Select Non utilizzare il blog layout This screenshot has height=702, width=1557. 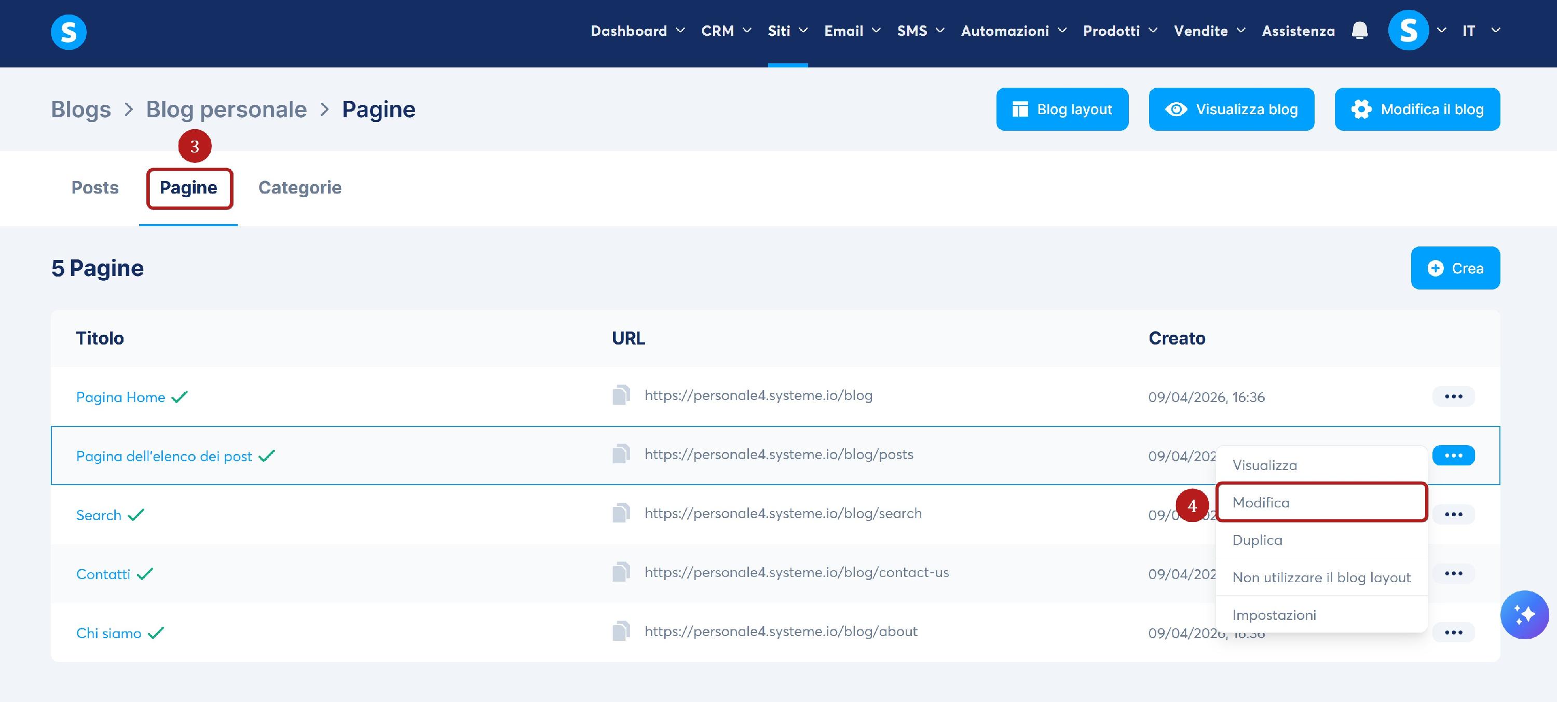point(1321,577)
